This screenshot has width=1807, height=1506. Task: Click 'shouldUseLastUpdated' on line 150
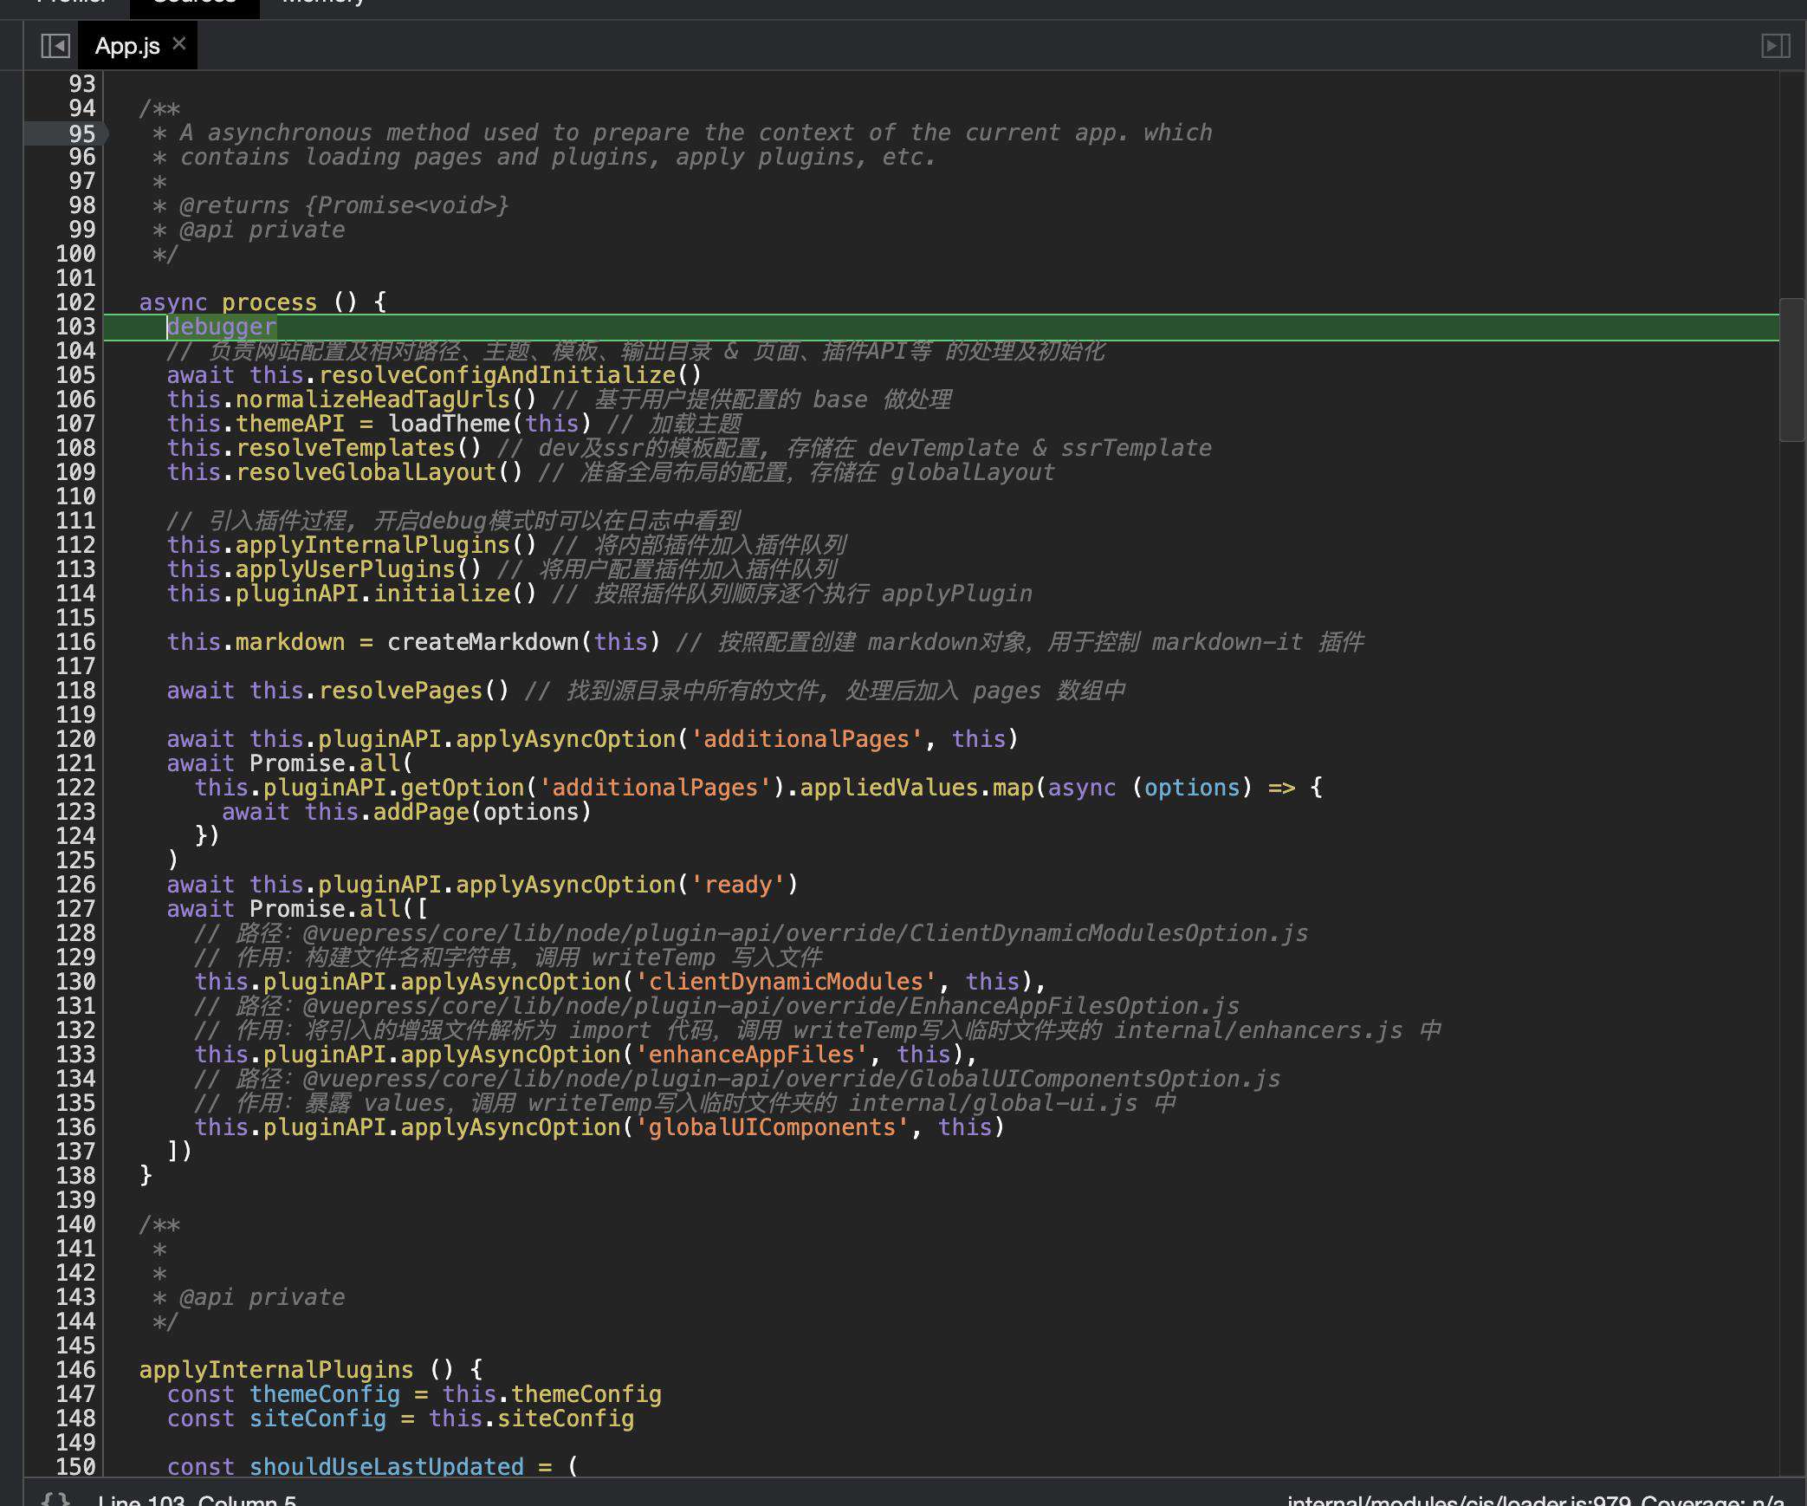tap(386, 1467)
